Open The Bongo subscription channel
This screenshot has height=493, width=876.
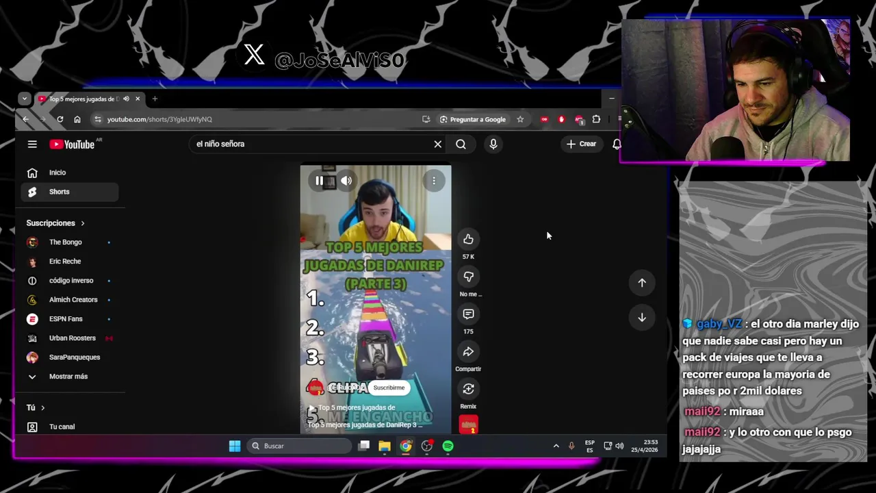point(68,242)
